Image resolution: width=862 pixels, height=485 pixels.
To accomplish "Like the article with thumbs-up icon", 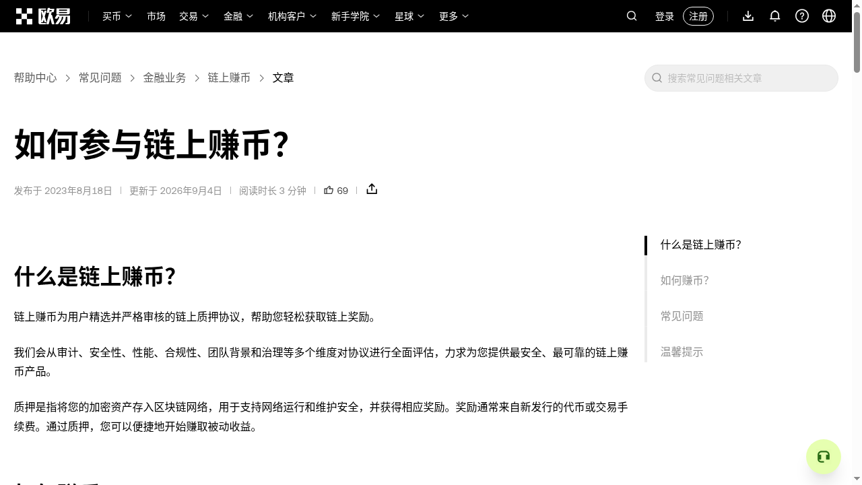I will tap(329, 191).
